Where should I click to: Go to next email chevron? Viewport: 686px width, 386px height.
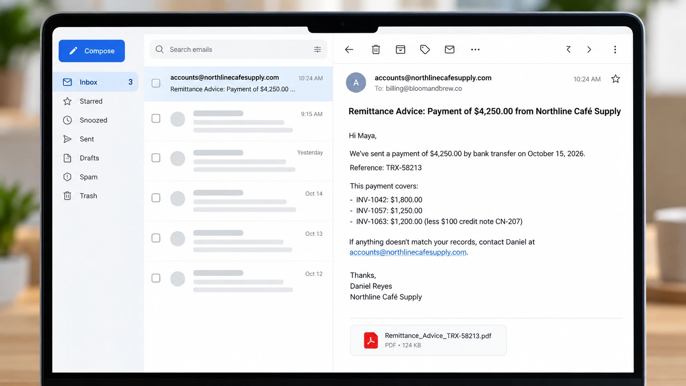pos(589,50)
